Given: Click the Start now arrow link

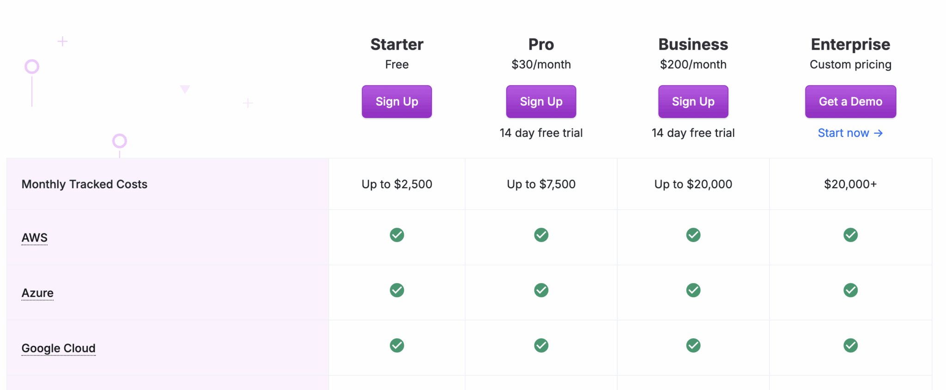Looking at the screenshot, I should (x=850, y=133).
